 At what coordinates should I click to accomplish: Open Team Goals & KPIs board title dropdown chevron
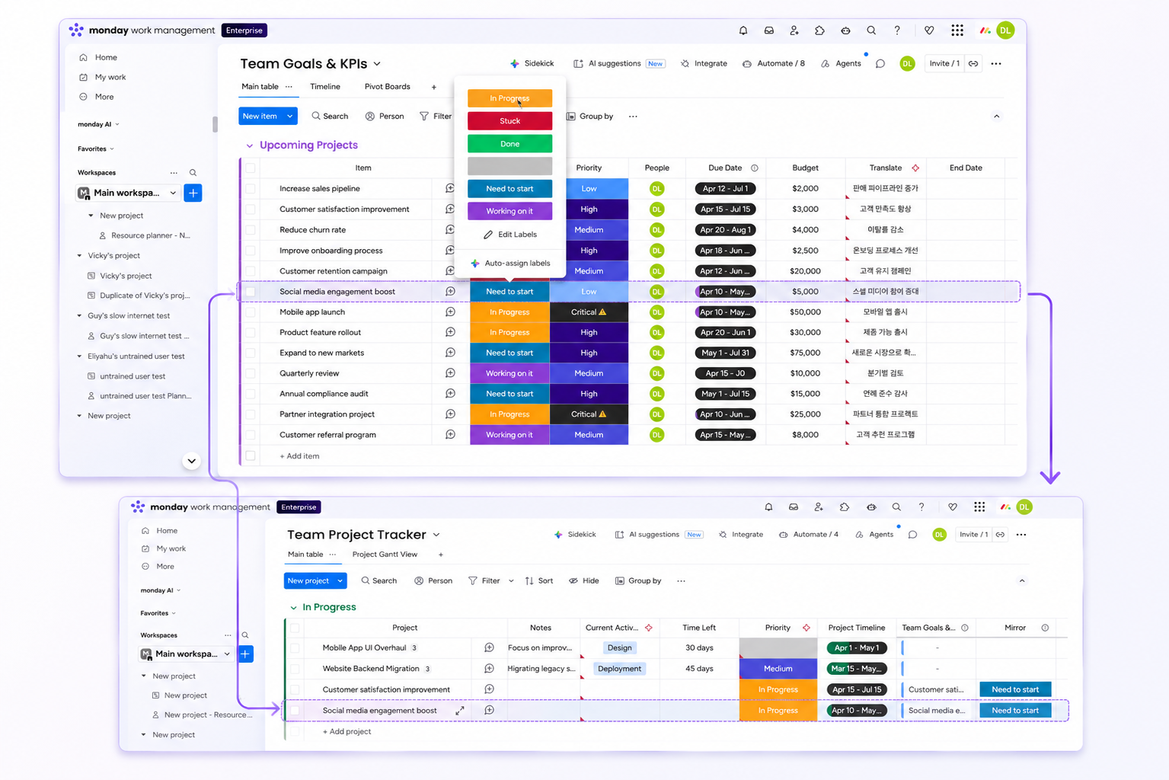coord(377,64)
